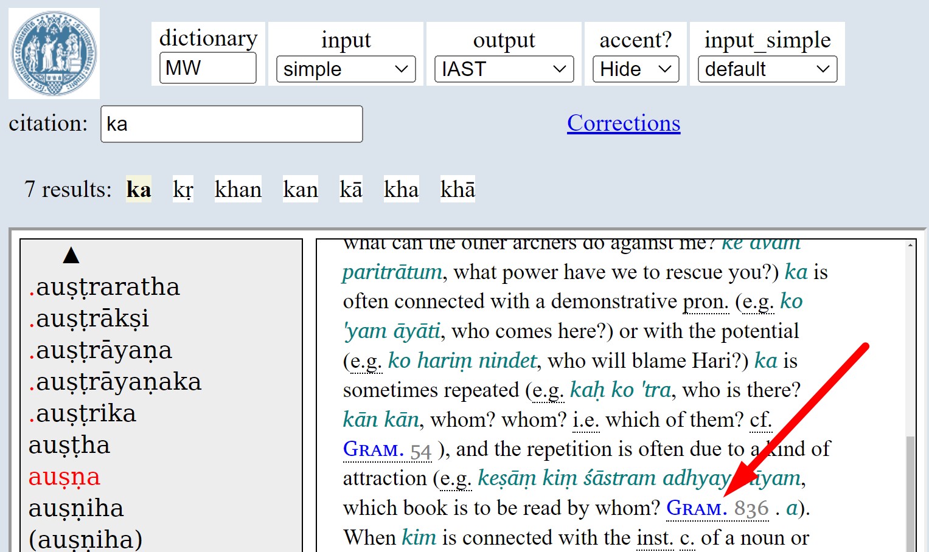Switch to the khā result tab
Viewport: 929px width, 552px height.
click(x=457, y=189)
